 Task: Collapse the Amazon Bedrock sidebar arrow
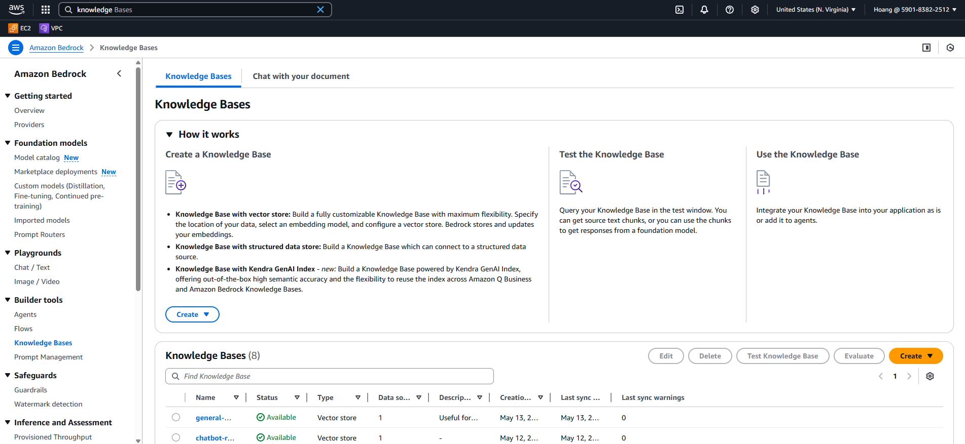pyautogui.click(x=119, y=74)
